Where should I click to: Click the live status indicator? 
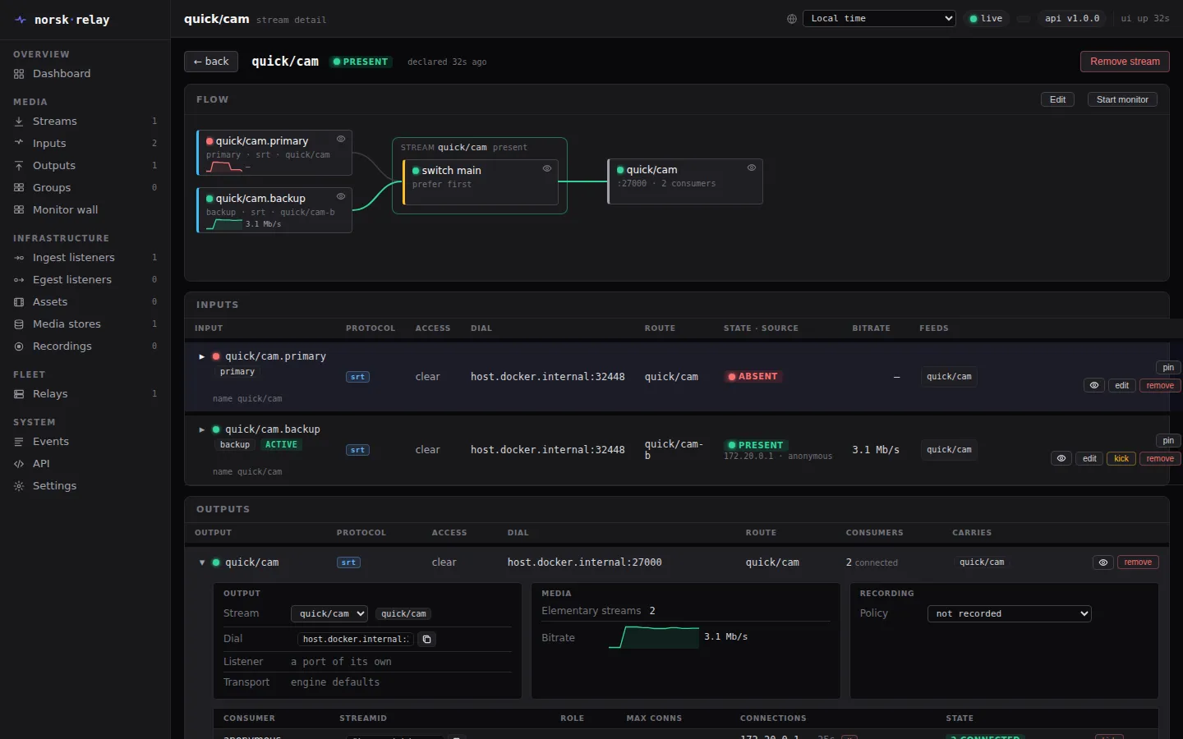point(986,18)
